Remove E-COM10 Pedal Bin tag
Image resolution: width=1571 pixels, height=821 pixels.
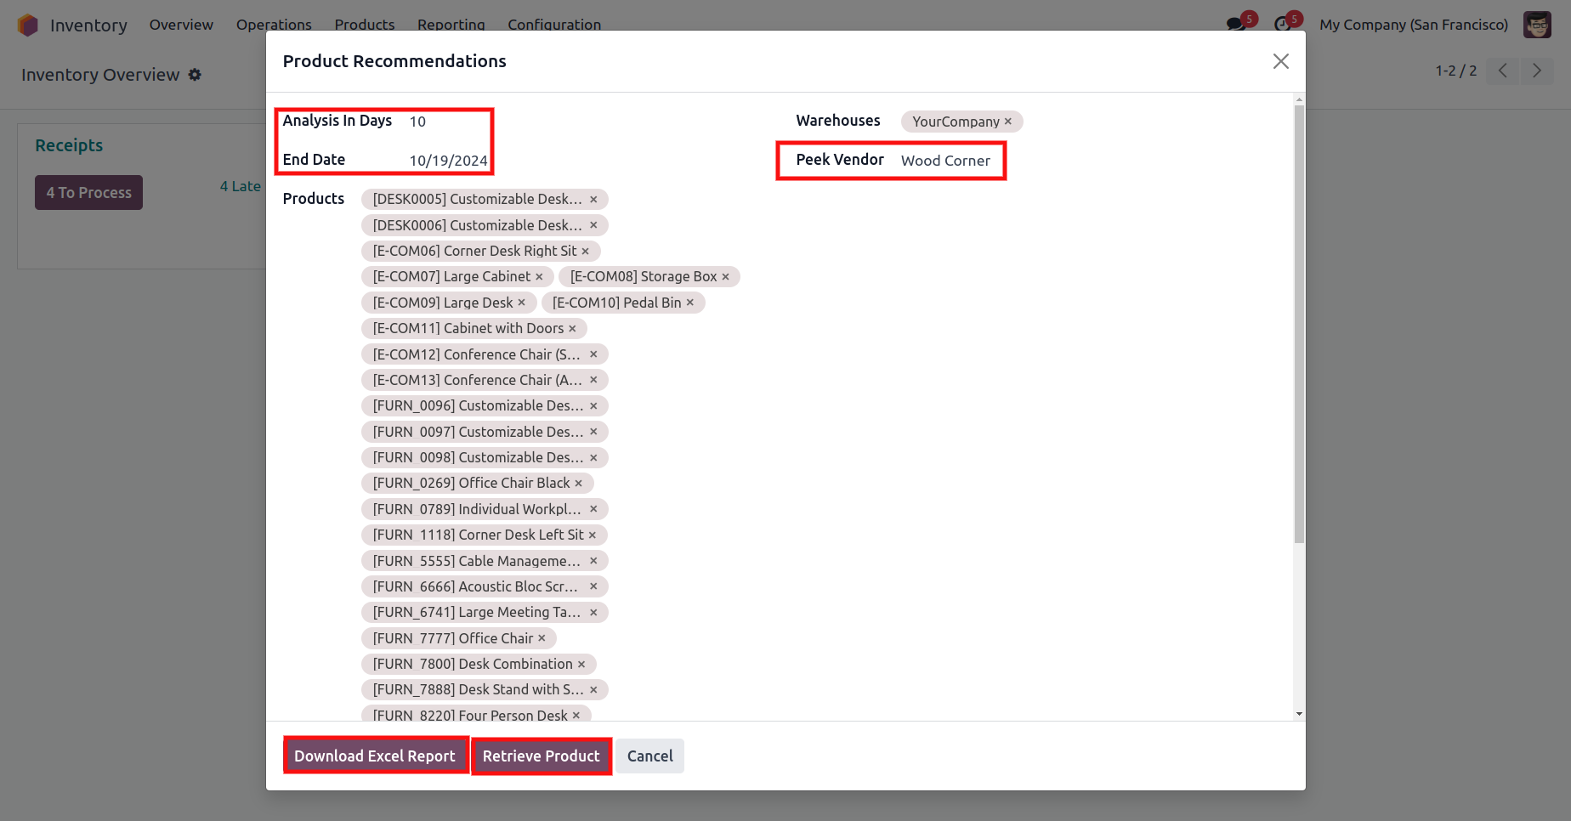click(x=689, y=303)
